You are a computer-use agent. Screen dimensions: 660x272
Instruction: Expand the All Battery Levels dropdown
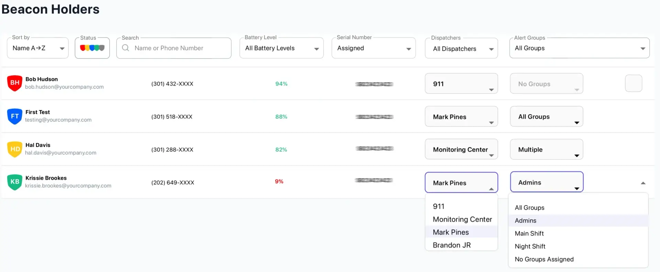pyautogui.click(x=281, y=48)
